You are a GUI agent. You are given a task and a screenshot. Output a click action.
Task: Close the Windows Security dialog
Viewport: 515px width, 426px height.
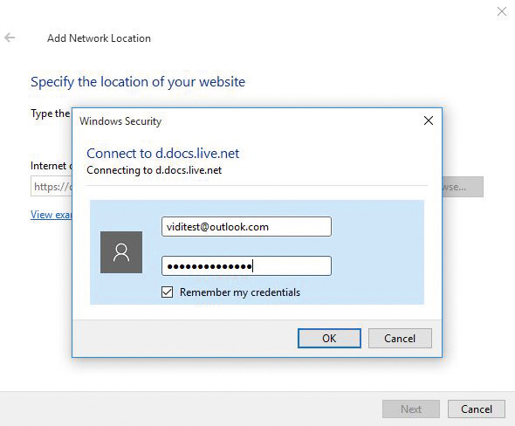pos(429,120)
